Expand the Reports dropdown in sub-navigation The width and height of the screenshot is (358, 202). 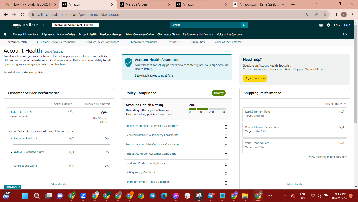tap(174, 42)
